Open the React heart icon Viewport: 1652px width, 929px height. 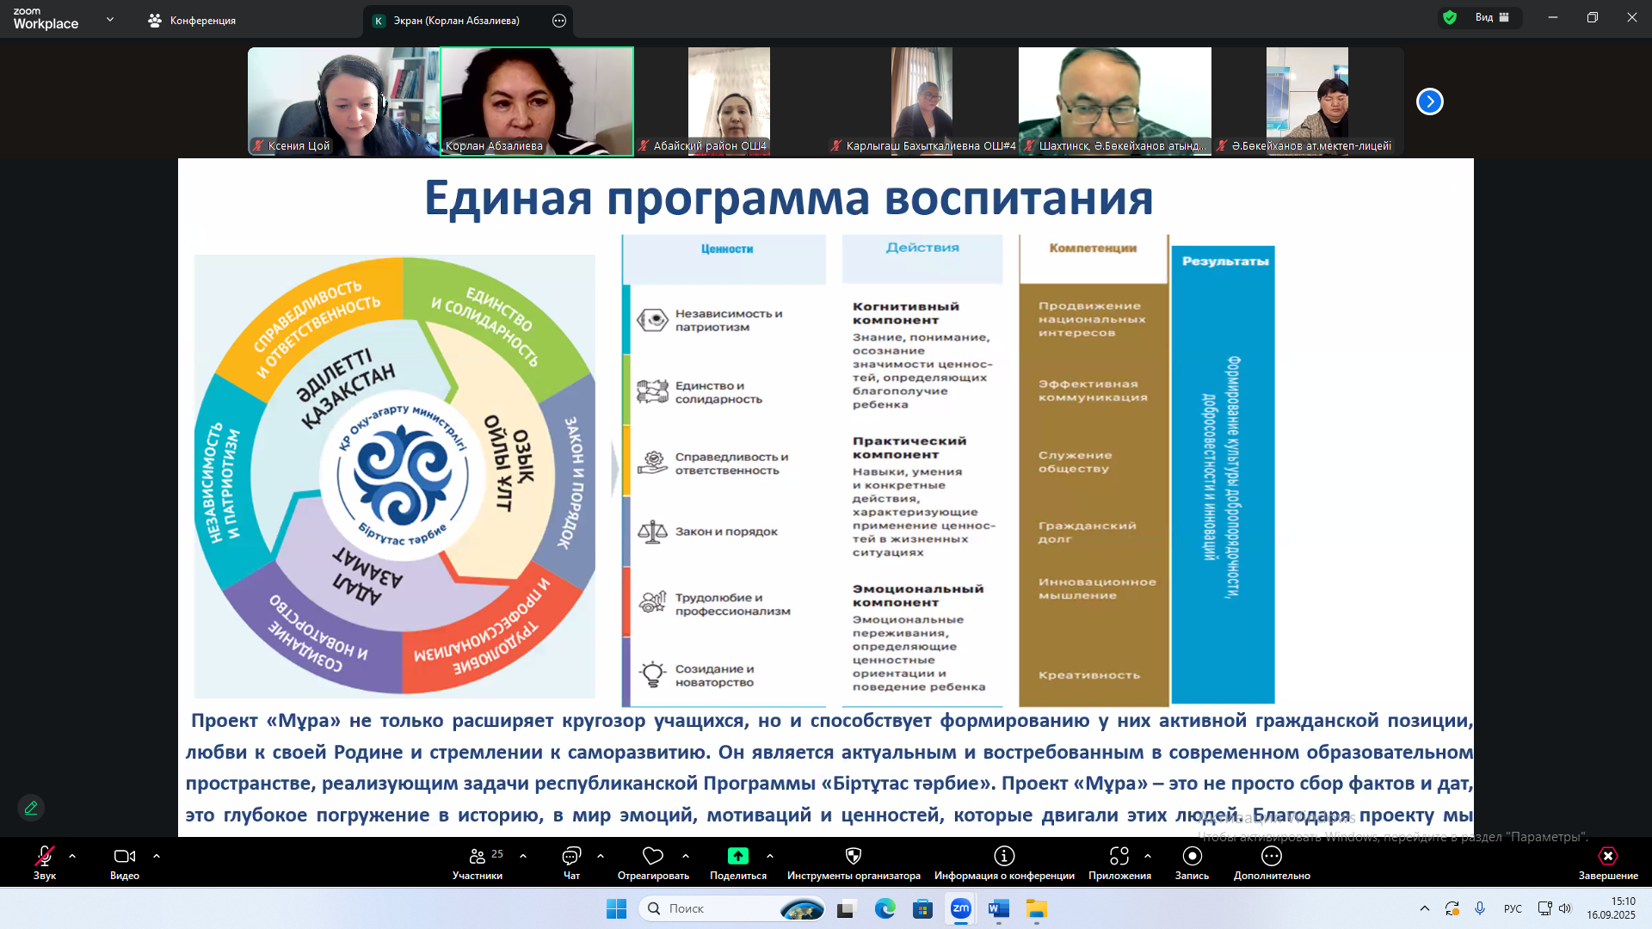point(652,856)
